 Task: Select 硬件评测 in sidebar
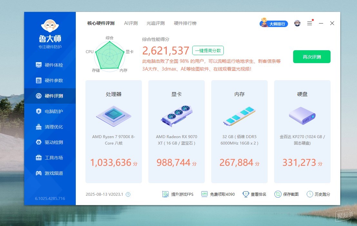(50, 96)
